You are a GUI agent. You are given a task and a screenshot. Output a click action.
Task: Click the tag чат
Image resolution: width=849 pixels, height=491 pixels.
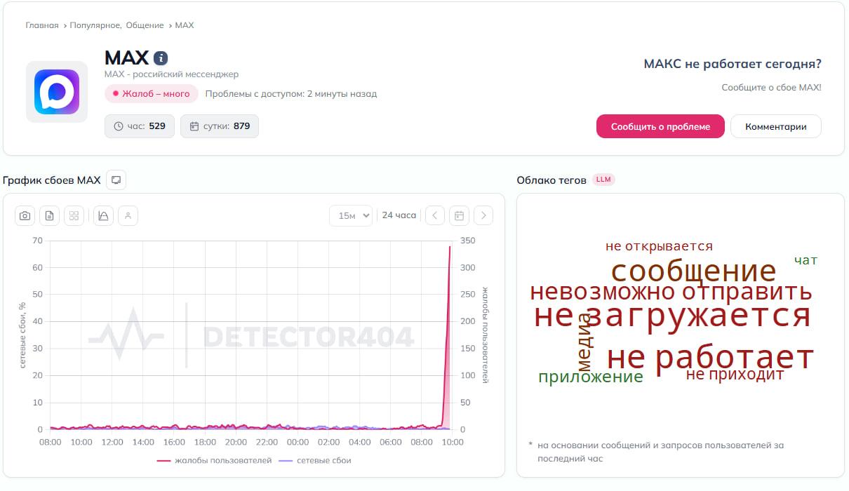[805, 260]
